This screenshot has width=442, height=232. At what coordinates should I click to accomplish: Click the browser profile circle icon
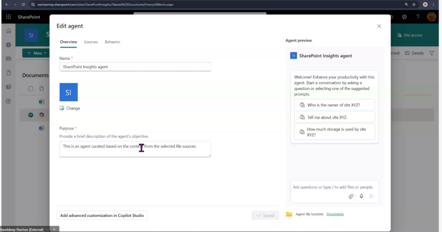tap(425, 4)
